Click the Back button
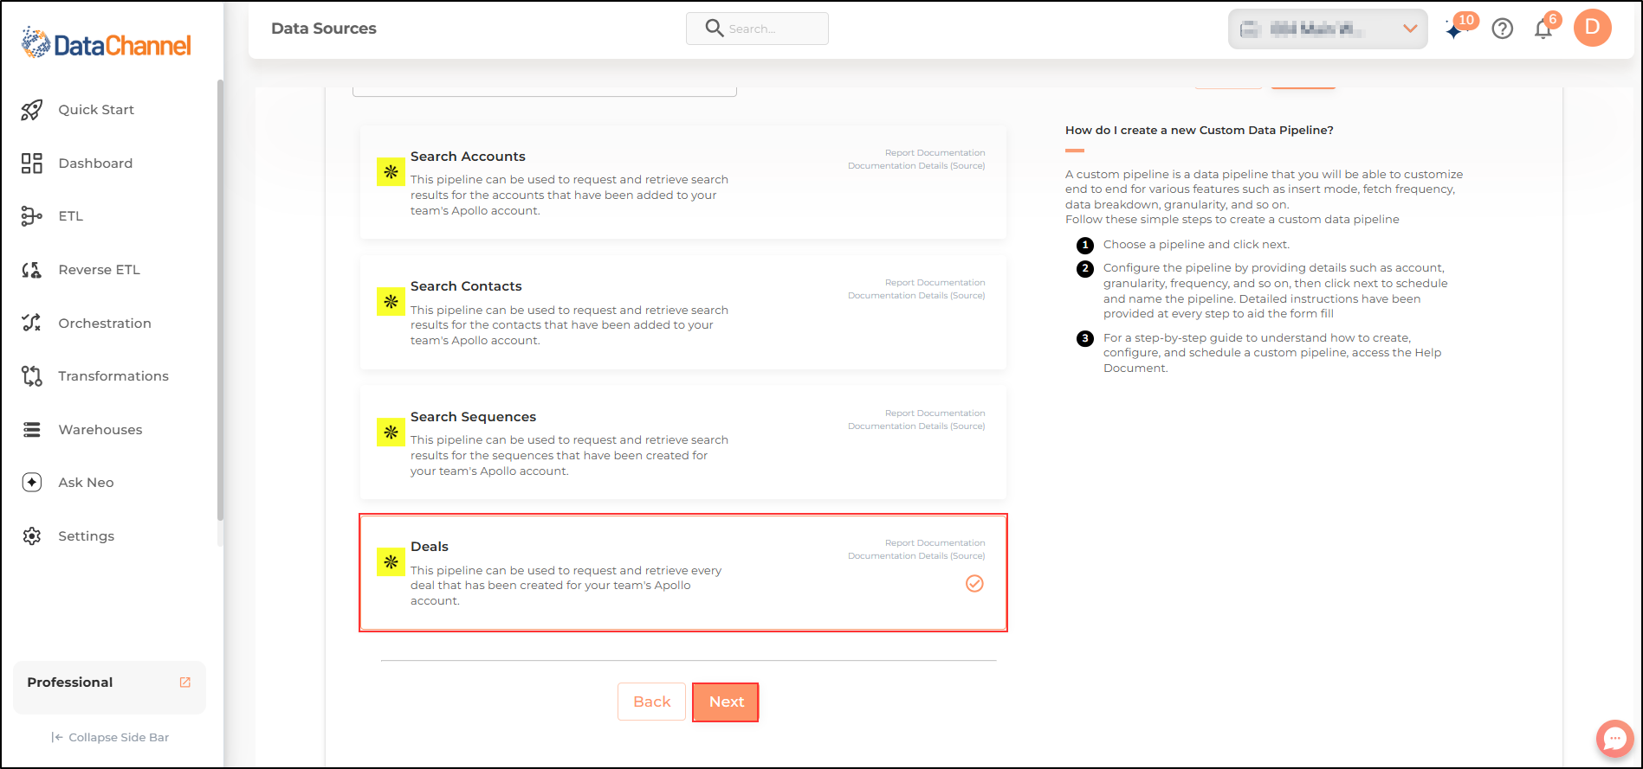 coord(651,702)
